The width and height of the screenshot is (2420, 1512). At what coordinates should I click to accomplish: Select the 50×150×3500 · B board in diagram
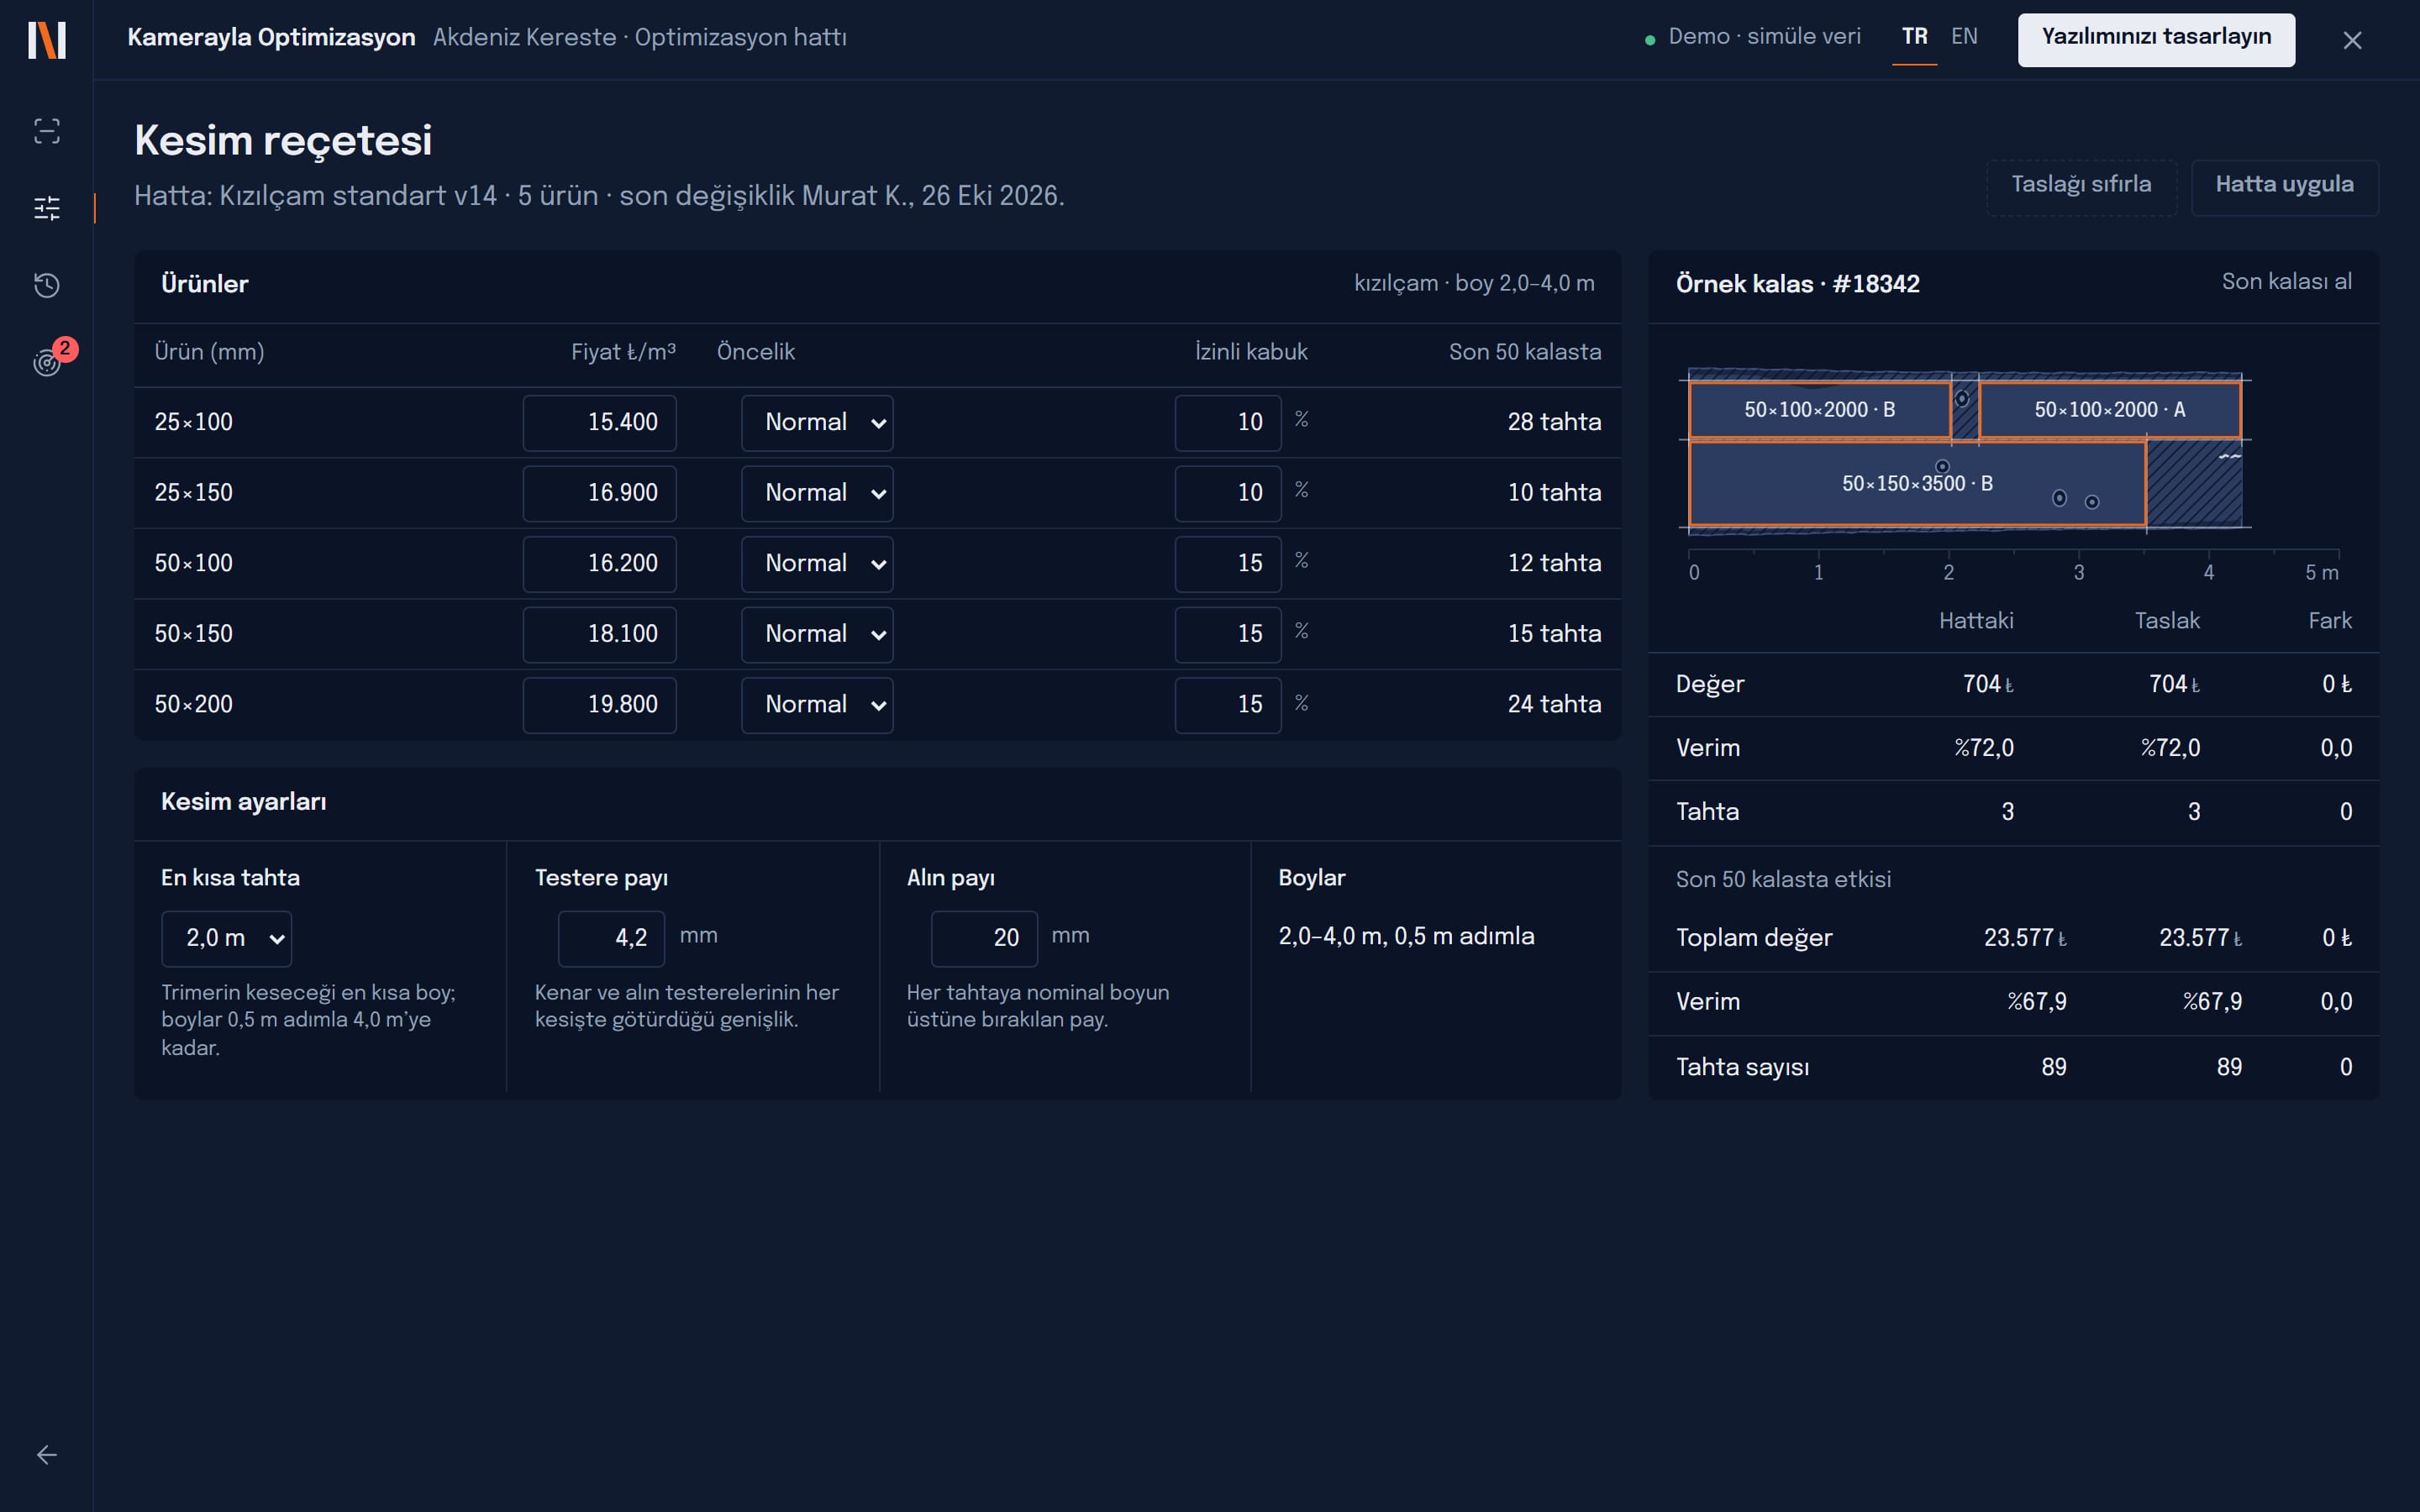coord(1917,484)
